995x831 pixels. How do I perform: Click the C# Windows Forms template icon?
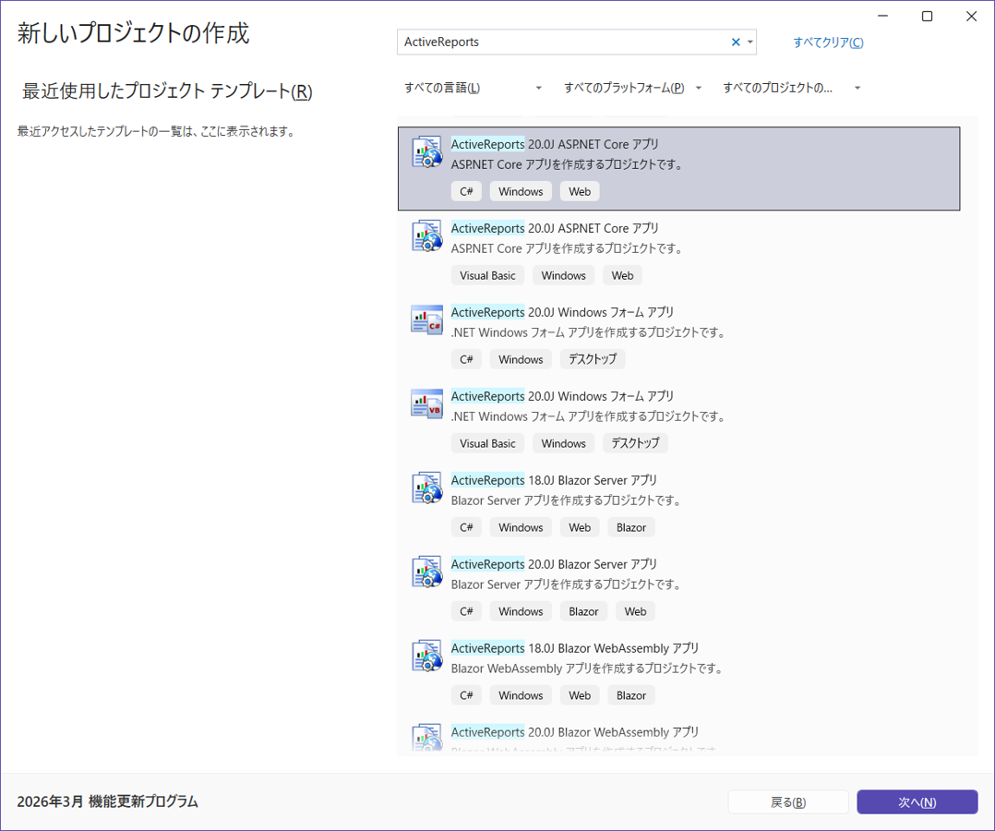[x=426, y=319]
